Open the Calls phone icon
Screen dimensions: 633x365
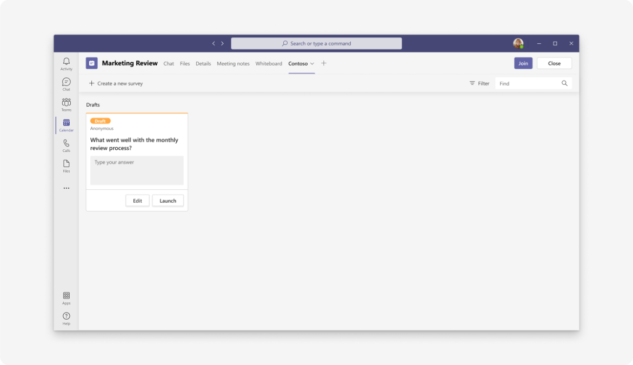[66, 143]
